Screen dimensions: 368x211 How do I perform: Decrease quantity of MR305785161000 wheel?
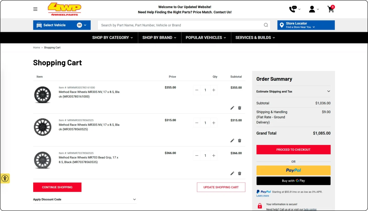coord(197,90)
